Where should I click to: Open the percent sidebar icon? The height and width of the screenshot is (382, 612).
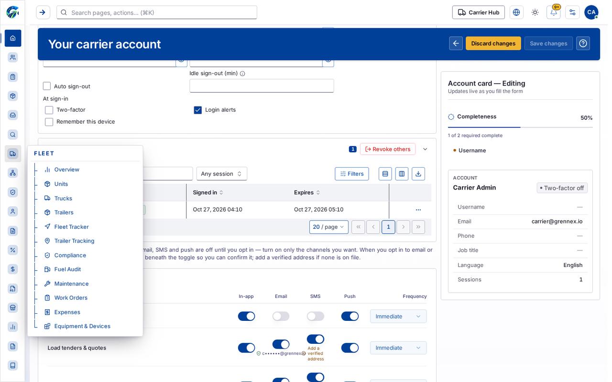[13, 250]
